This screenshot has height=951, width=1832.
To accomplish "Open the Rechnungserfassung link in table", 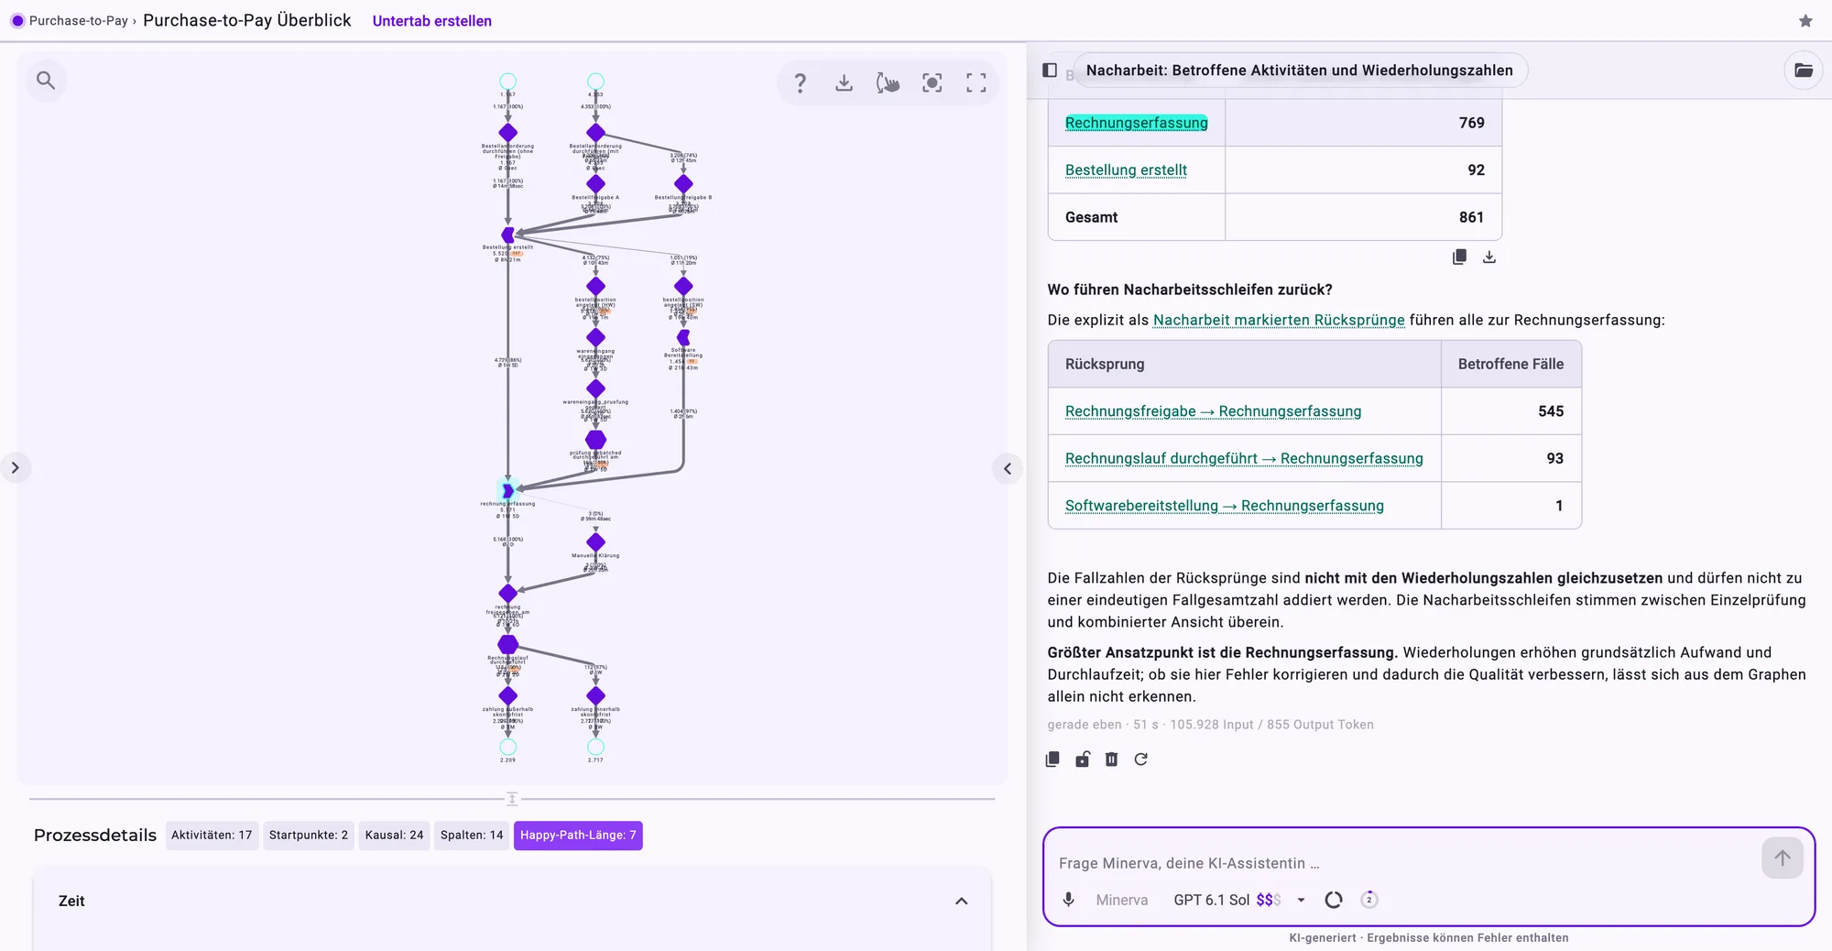I will [x=1136, y=123].
